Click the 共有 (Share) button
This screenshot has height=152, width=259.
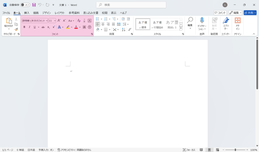(250, 13)
